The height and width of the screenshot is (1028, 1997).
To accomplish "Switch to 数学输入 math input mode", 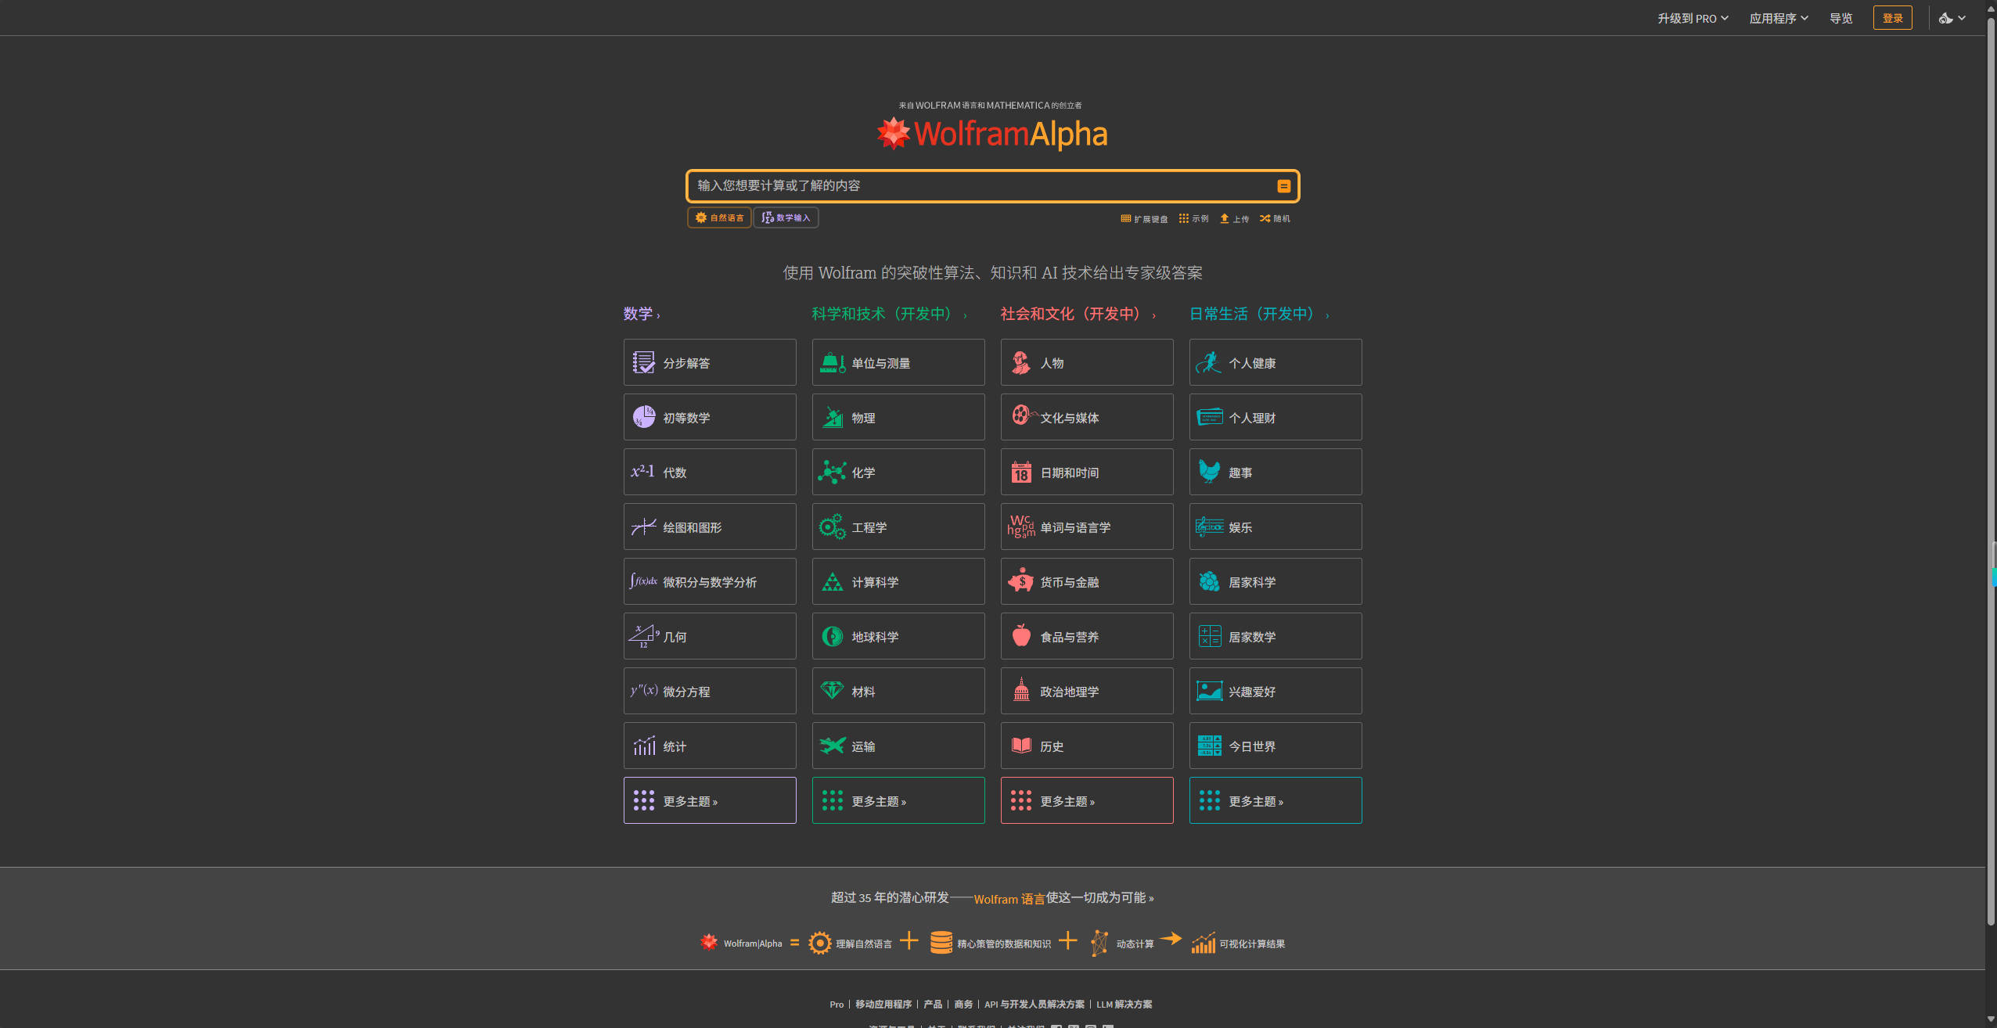I will [785, 217].
